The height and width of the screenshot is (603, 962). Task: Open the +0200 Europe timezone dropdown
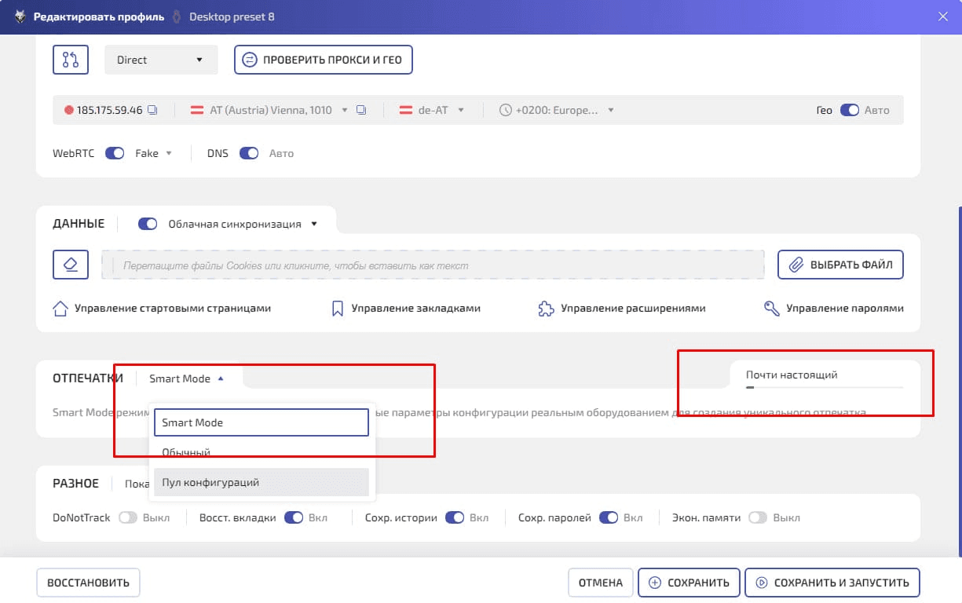(x=611, y=110)
